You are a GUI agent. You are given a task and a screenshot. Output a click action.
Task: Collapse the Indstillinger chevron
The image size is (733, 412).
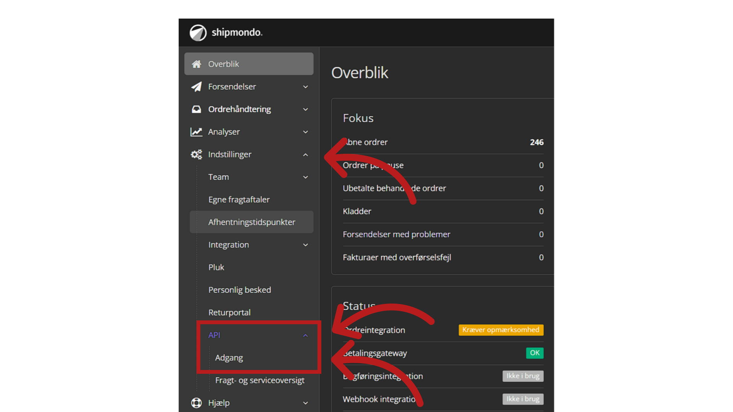click(x=305, y=154)
